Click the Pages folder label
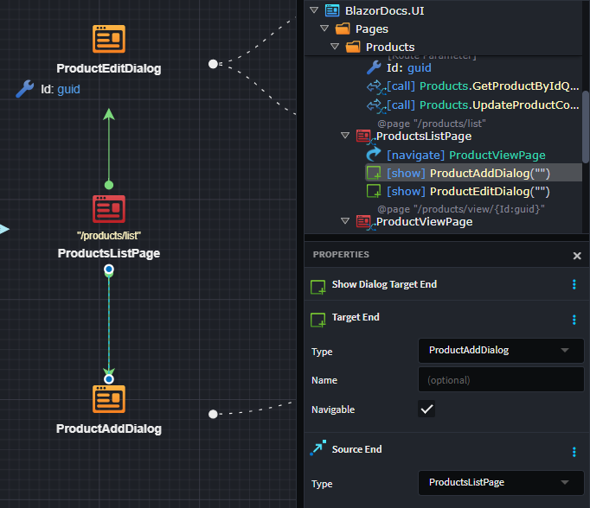This screenshot has width=590, height=508. (x=372, y=29)
